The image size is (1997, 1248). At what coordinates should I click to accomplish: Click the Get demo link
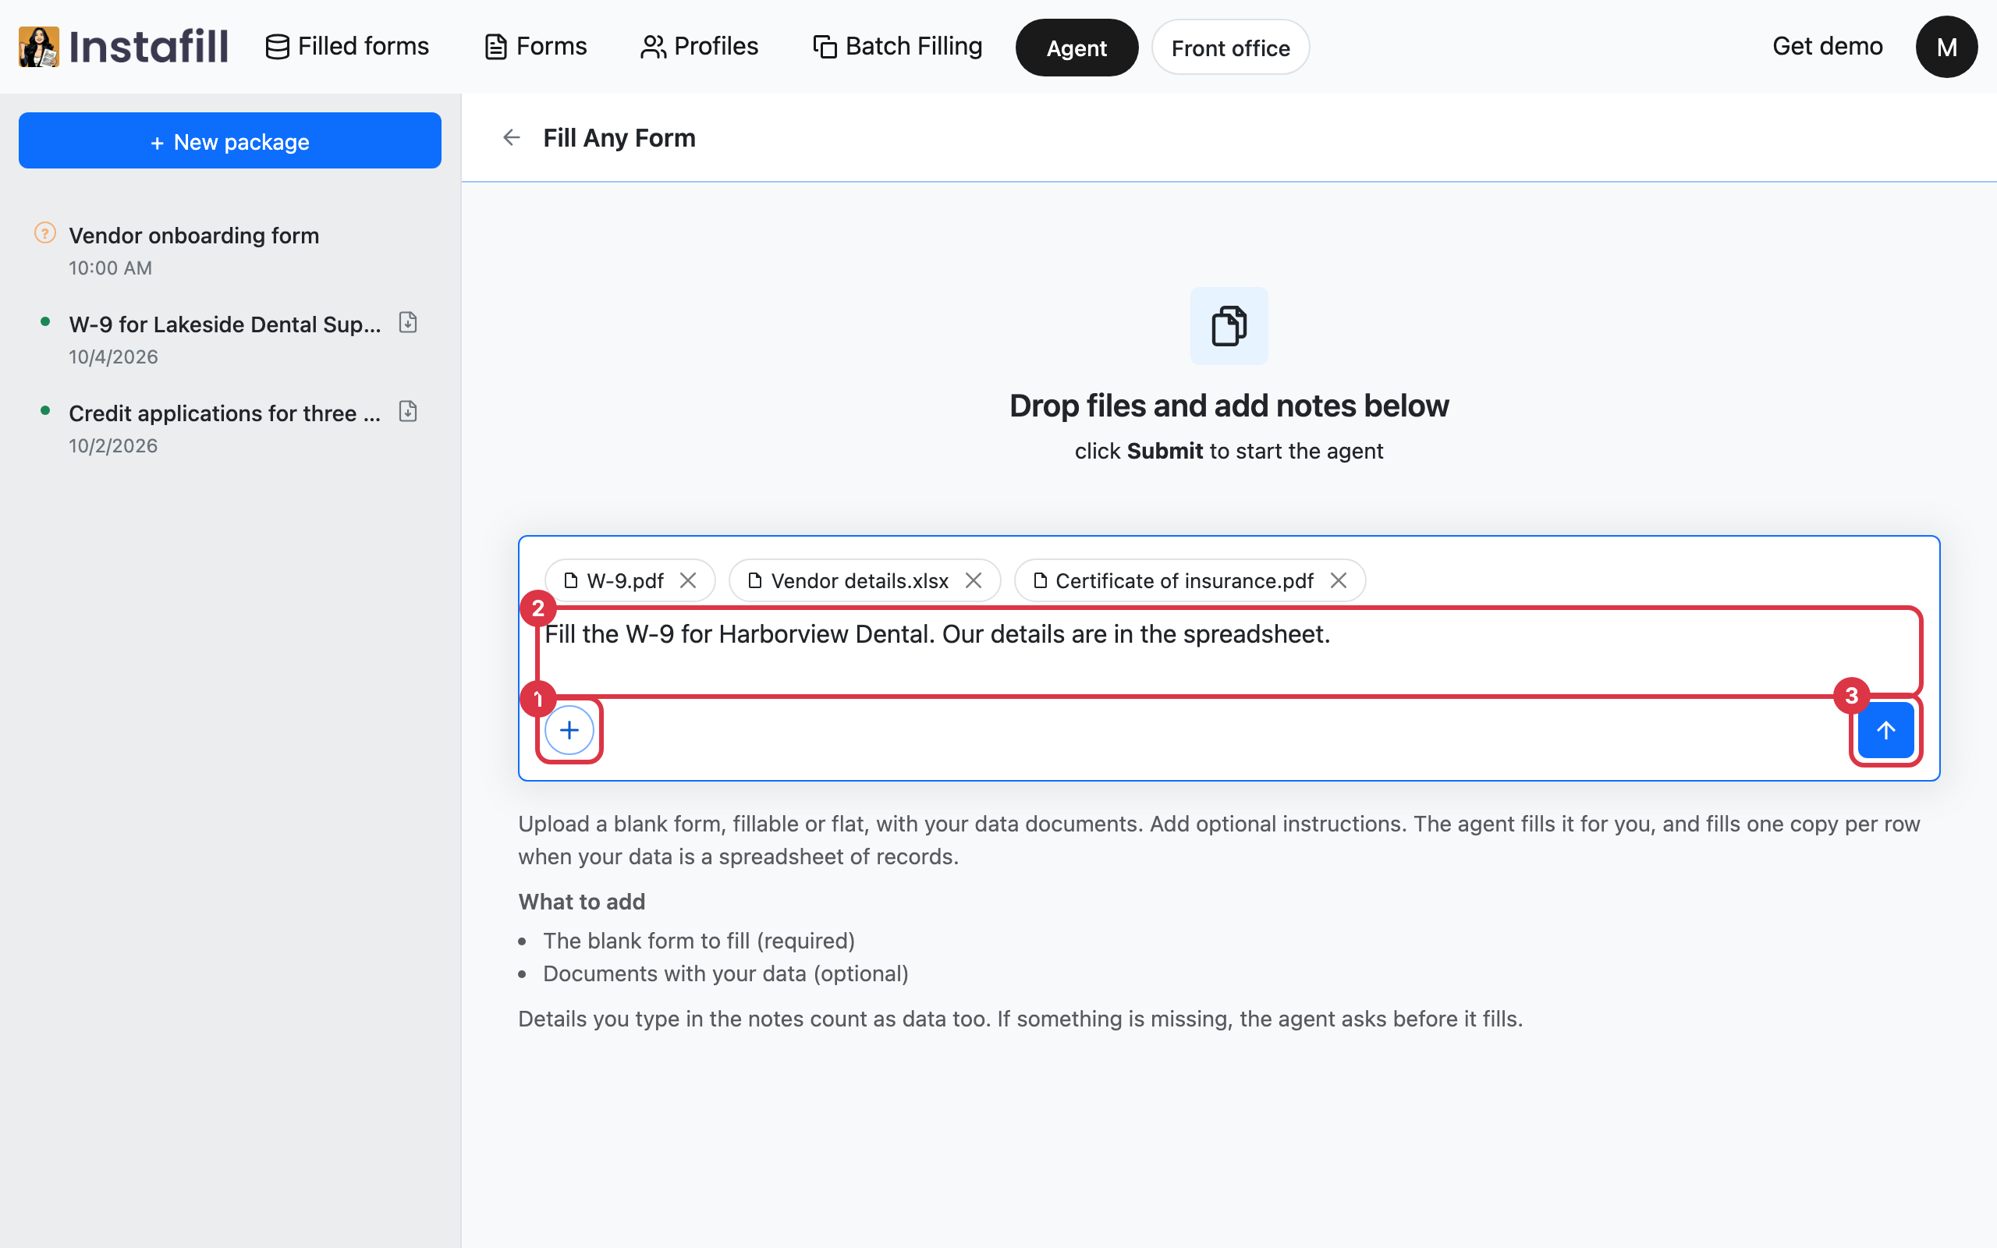[1827, 46]
